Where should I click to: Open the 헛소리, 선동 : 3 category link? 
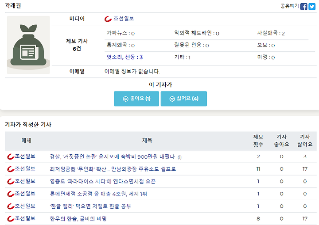click(x=124, y=57)
